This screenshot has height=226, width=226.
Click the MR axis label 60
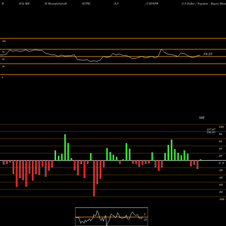tap(220, 141)
